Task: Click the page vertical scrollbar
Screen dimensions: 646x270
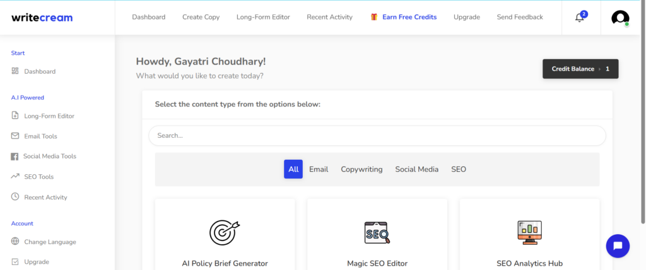Action: (x=642, y=126)
